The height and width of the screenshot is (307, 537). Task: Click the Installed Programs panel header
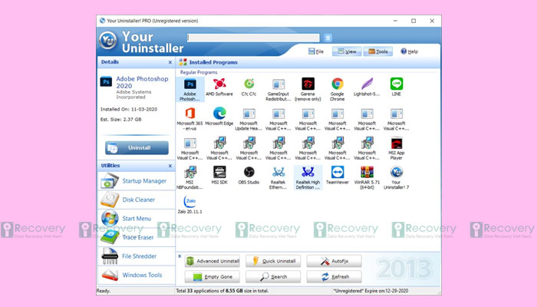[308, 62]
